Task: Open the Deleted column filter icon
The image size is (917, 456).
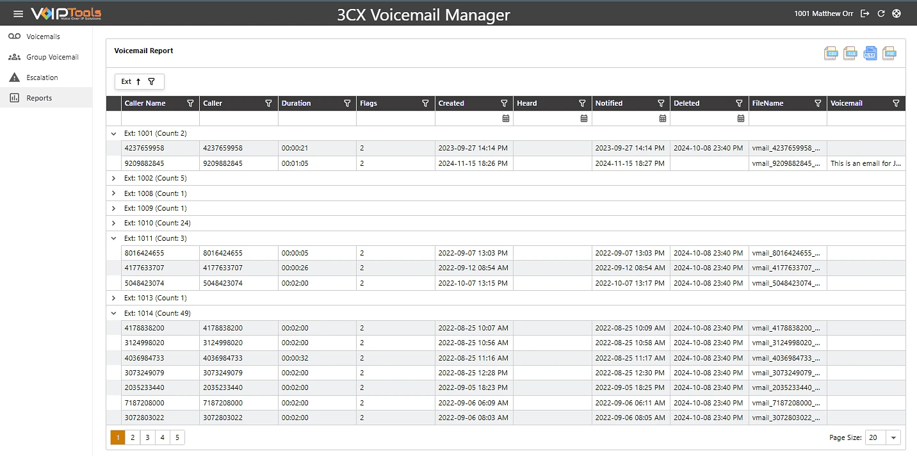Action: 739,103
